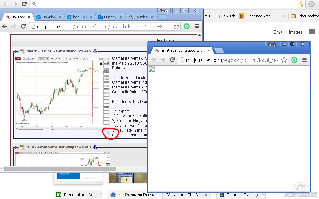319x199 pixels.
Task: Go forward in the popup window
Action: pyautogui.click(x=163, y=60)
